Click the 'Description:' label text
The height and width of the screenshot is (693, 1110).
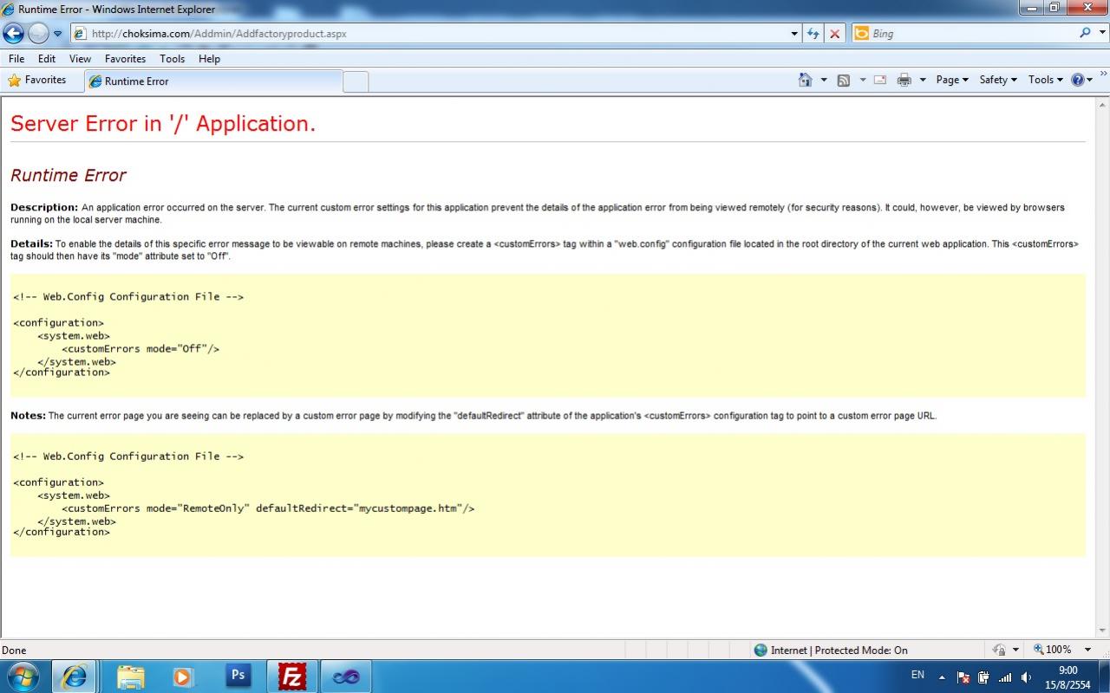(x=44, y=208)
